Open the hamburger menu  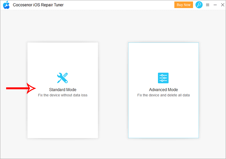pyautogui.click(x=208, y=5)
